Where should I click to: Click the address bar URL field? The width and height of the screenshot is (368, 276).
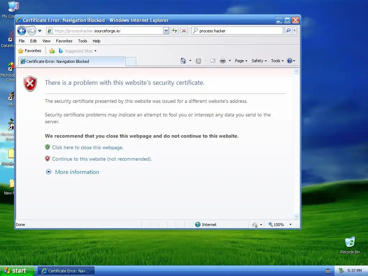[105, 31]
